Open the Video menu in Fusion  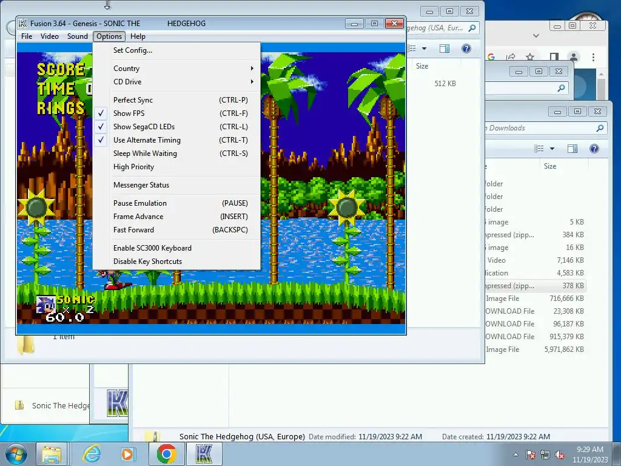pos(50,36)
